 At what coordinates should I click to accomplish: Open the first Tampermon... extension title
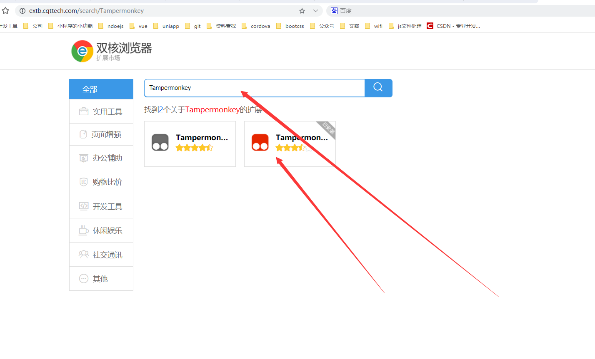(202, 137)
